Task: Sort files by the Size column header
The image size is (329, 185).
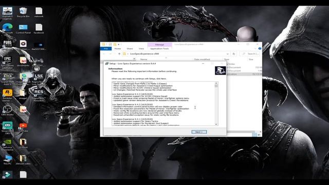Action: tap(251, 60)
